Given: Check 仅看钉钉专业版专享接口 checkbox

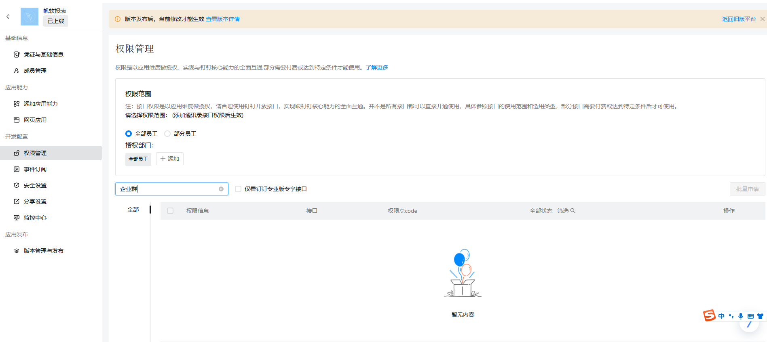Looking at the screenshot, I should (238, 189).
